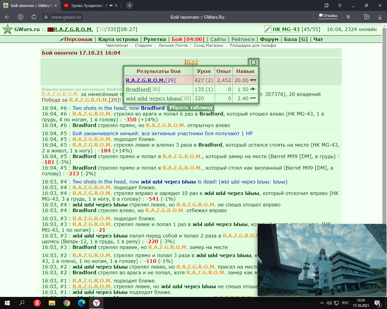Click the GWars green star logo
Image resolution: width=387 pixels, height=309 pixels.
(7, 29)
